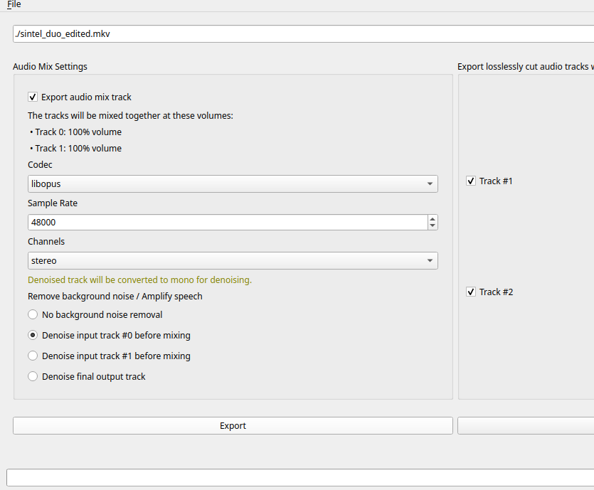Pick the Denoise final output track option
594x490 pixels.
[x=33, y=377]
